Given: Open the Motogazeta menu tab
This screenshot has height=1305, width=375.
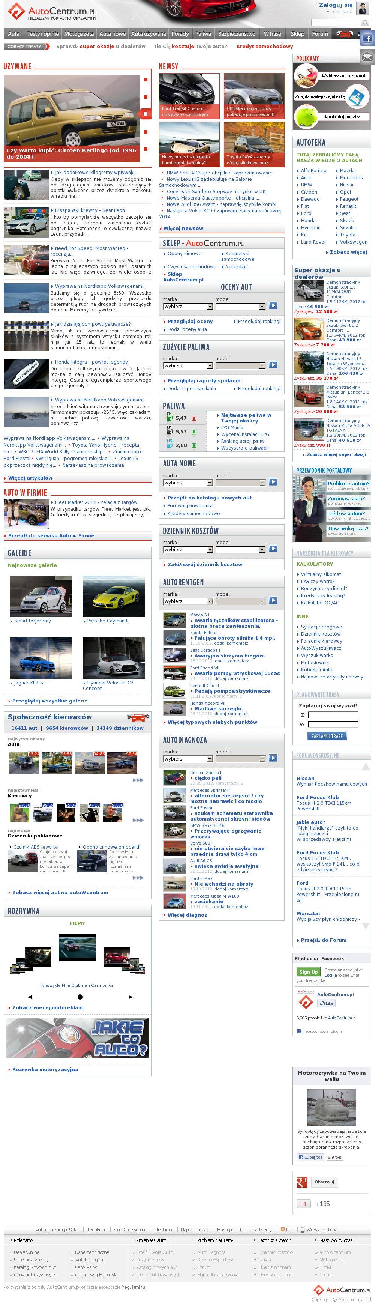Looking at the screenshot, I should 79,34.
